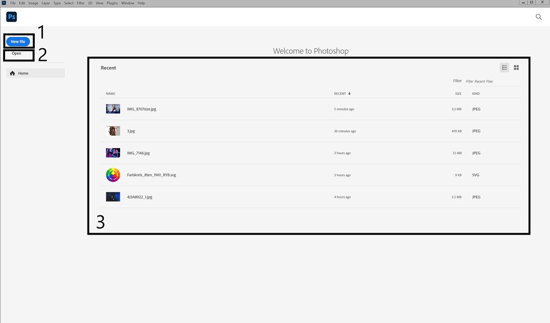Click the '5 minutes ago' timestamp

[344, 109]
